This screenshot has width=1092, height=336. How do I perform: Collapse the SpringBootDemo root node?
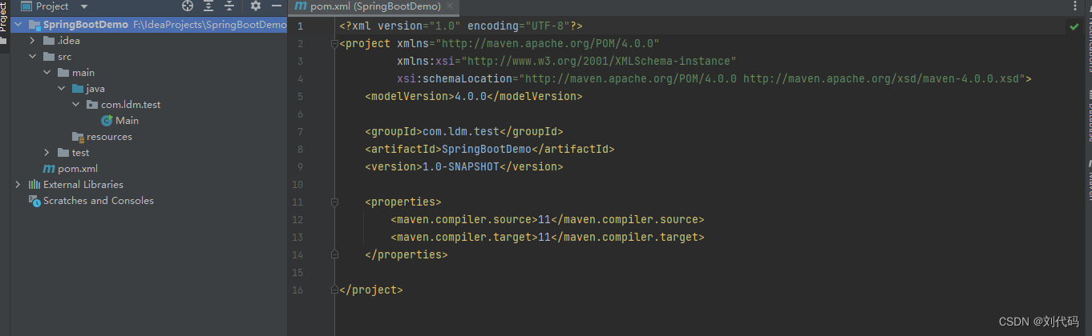(x=17, y=25)
